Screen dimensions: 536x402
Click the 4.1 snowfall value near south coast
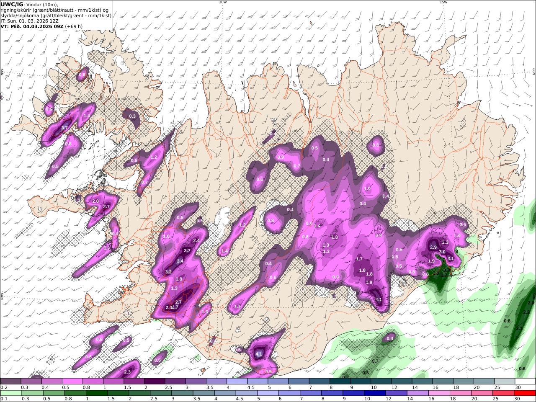click(x=258, y=354)
